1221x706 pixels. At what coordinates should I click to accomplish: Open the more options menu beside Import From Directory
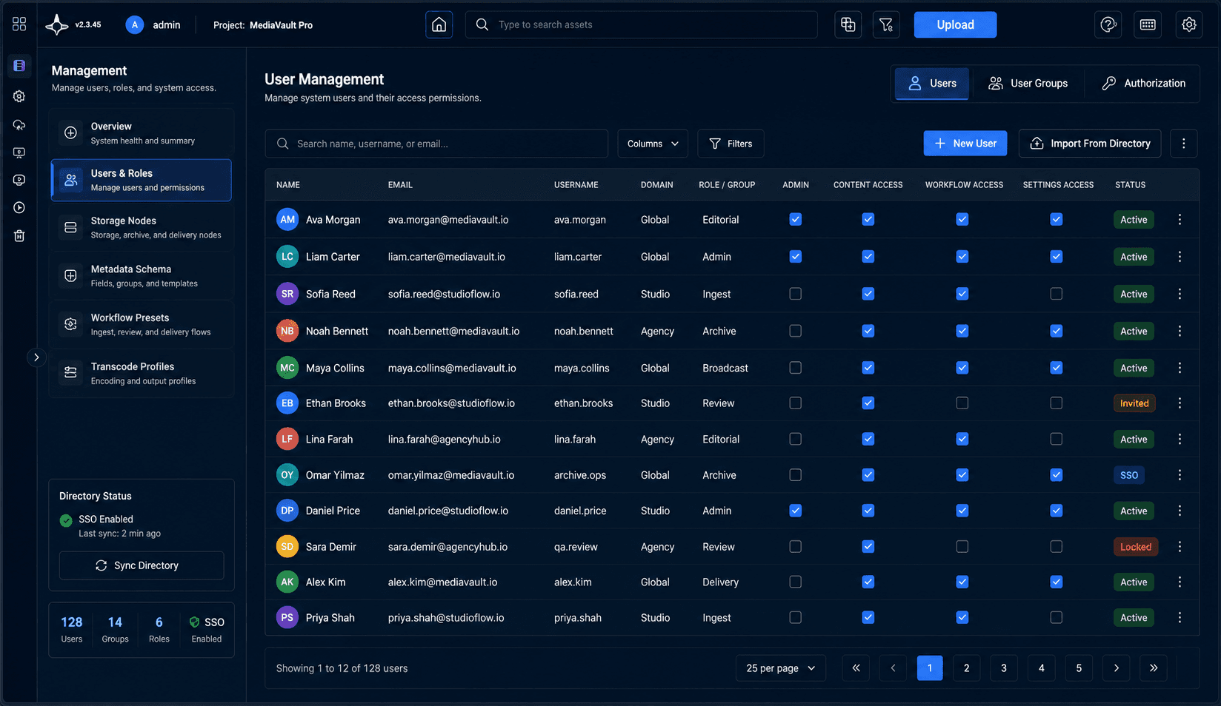pos(1183,144)
